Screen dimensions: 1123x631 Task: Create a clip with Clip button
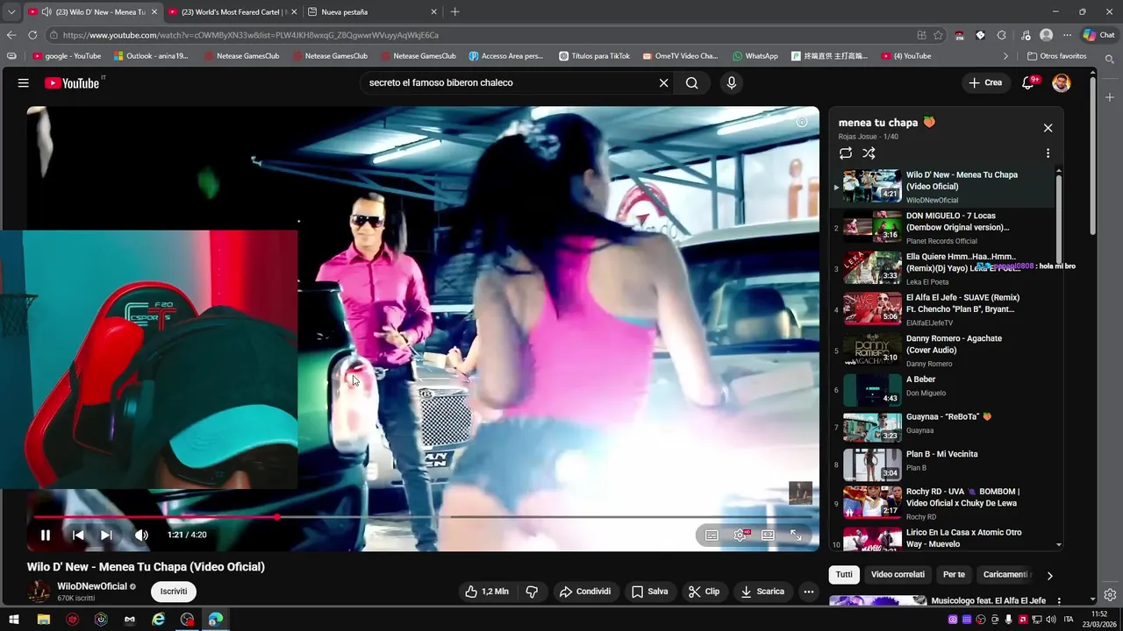pos(704,592)
